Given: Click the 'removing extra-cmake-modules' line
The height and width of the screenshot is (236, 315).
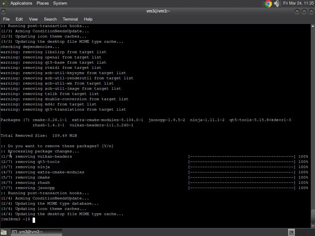Looking at the screenshot, I should point(42,172).
